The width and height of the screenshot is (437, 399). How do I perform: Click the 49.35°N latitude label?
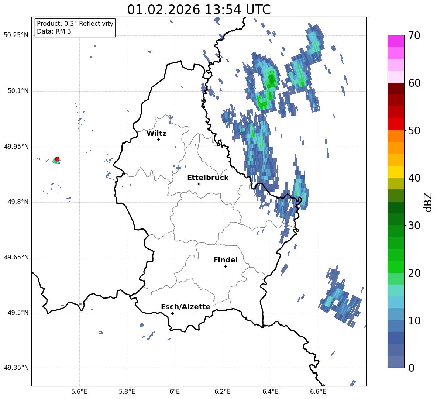click(16, 368)
